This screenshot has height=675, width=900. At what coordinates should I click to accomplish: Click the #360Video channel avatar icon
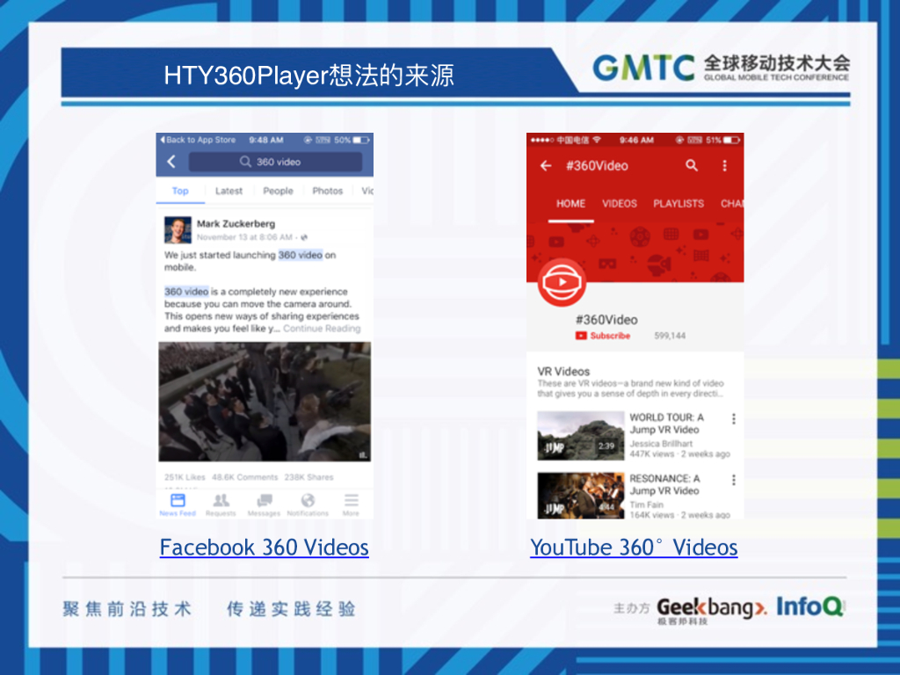(x=562, y=282)
